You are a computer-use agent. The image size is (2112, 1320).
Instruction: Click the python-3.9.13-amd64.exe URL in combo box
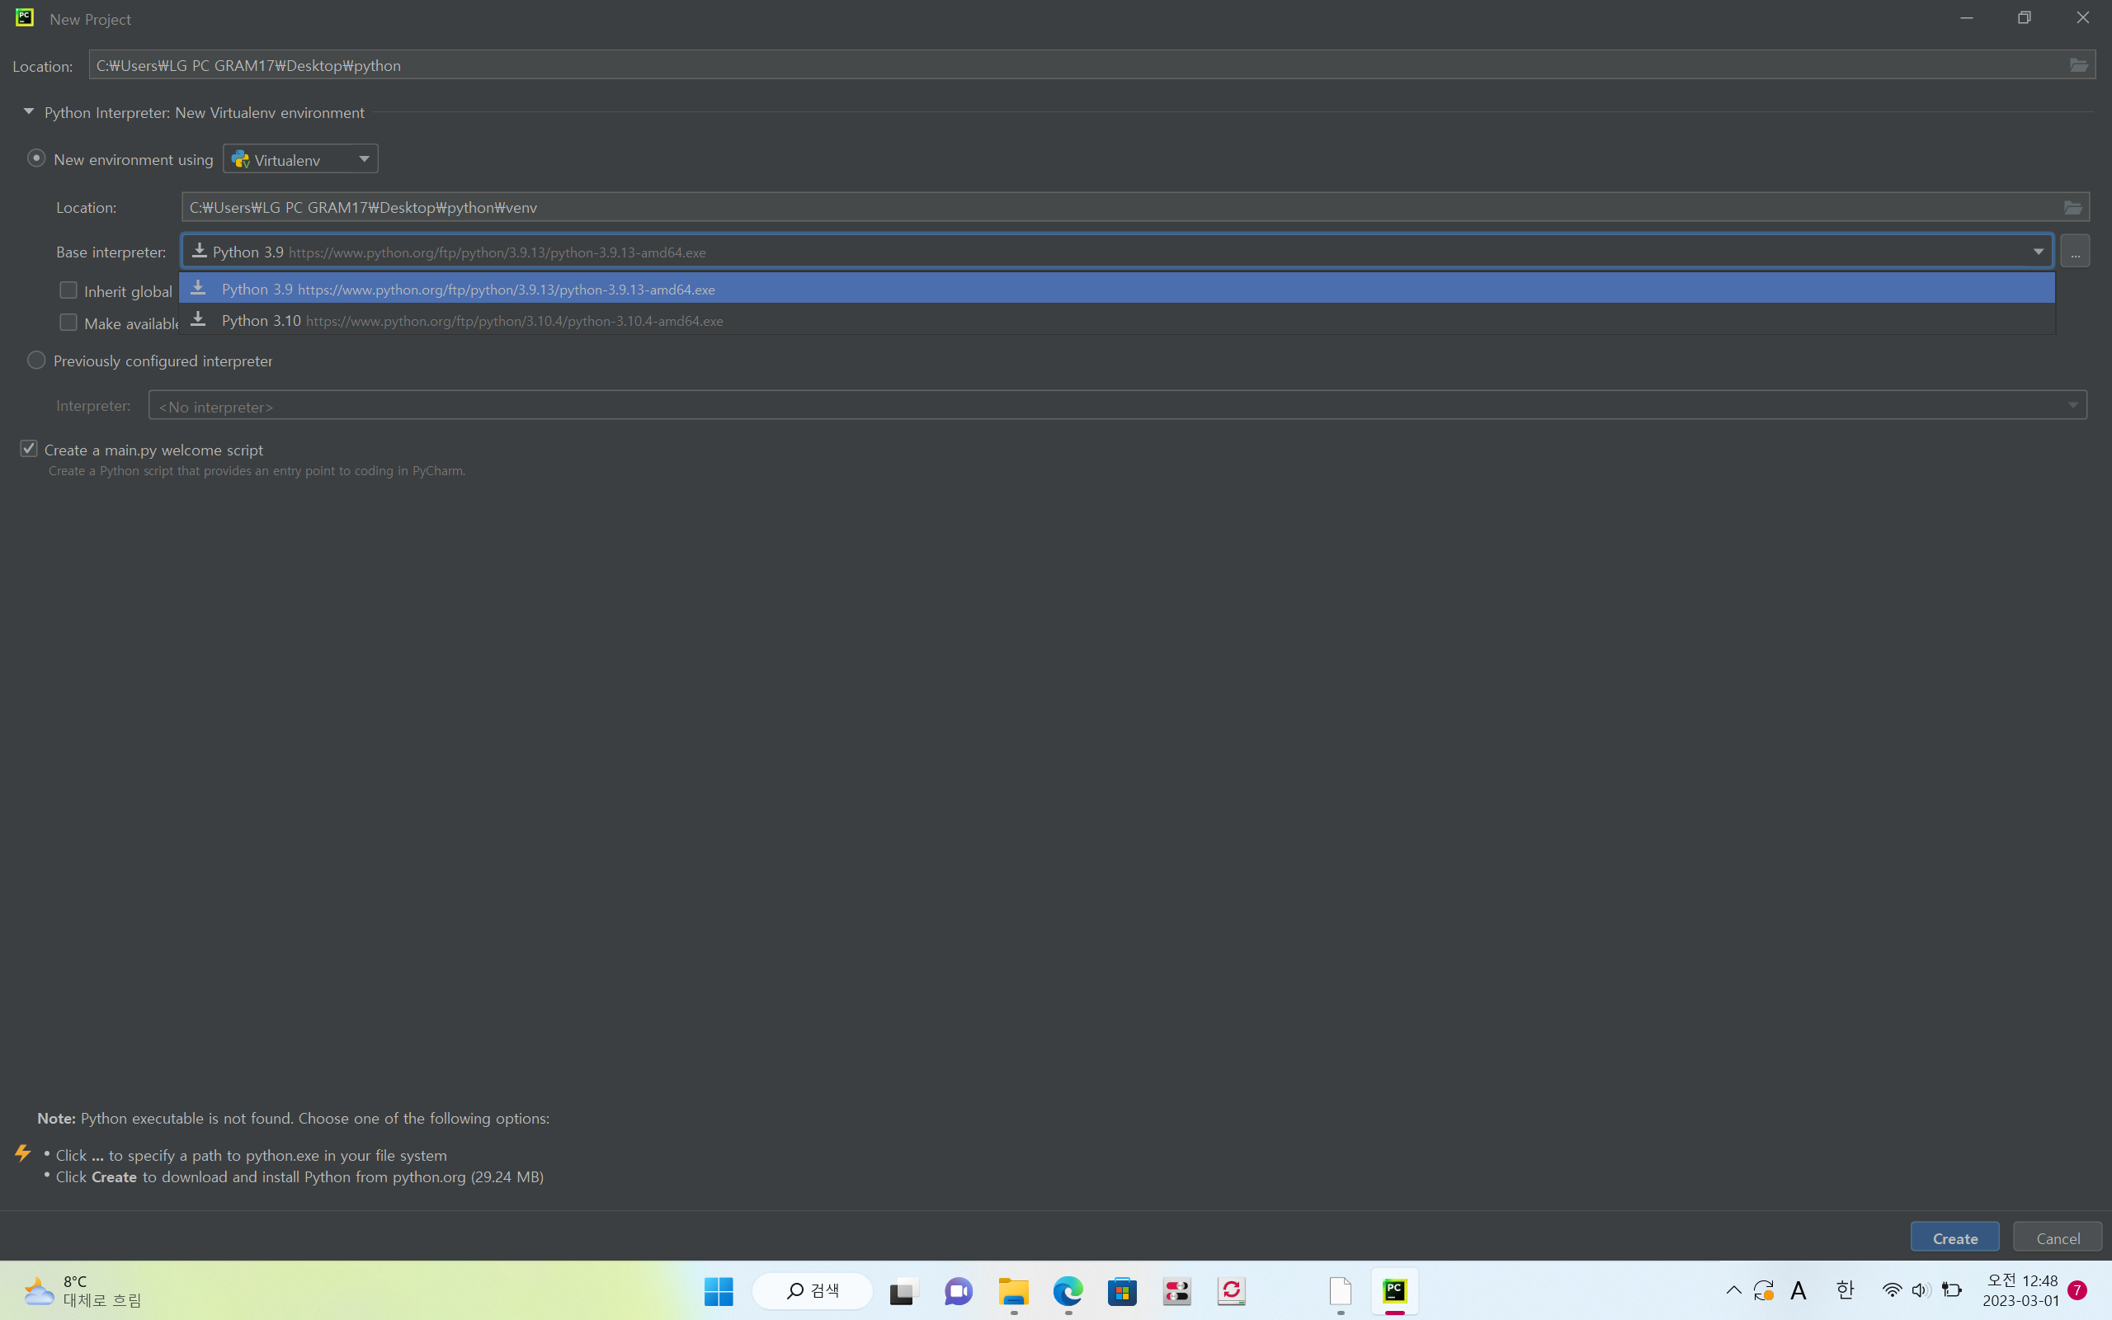click(497, 252)
